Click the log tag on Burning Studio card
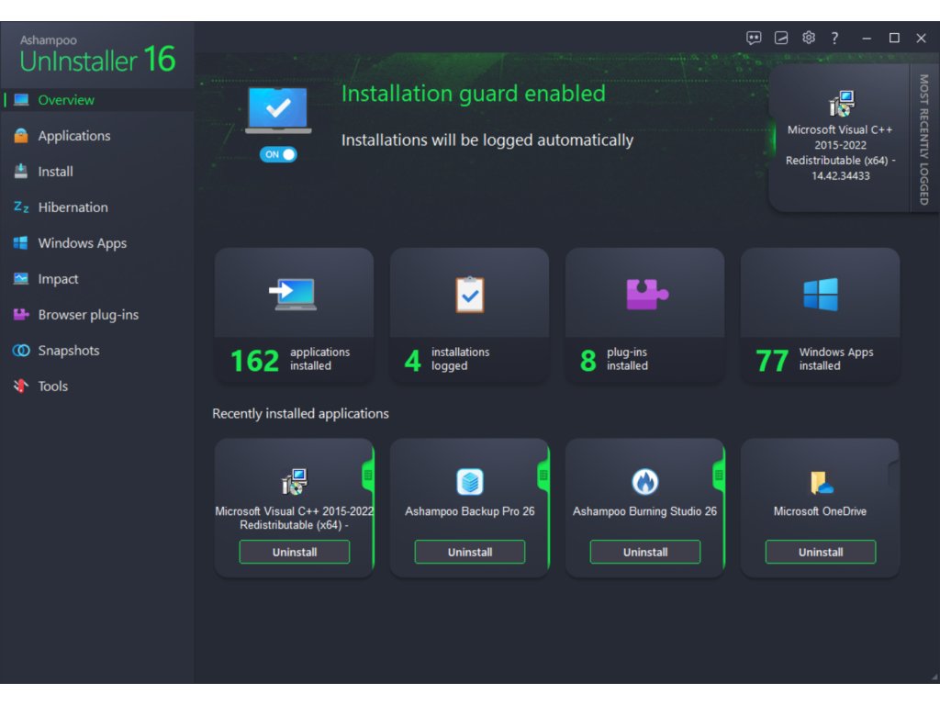940x705 pixels. 719,475
